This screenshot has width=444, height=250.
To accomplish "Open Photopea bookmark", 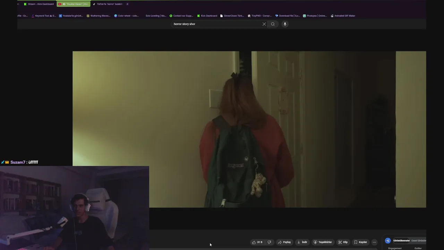I will click(315, 16).
